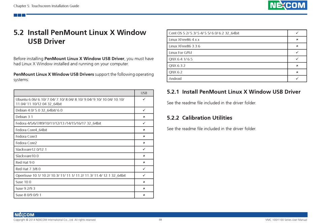Click the check mark in the Cent OS row

click(297, 33)
